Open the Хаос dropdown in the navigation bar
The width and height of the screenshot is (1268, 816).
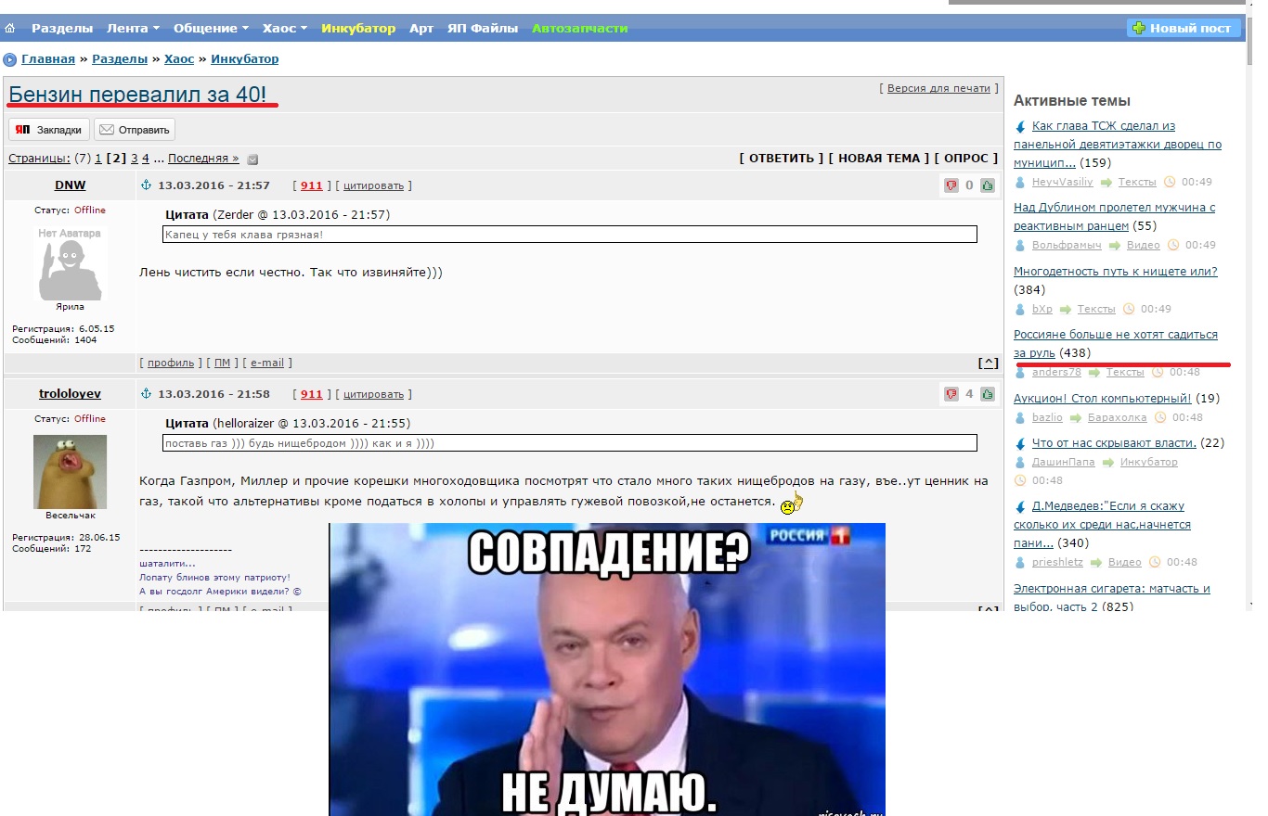coord(285,29)
